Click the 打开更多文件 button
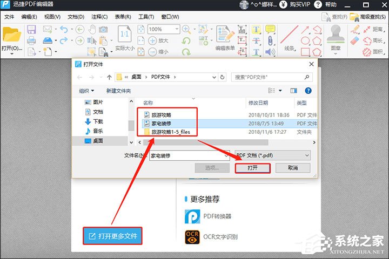Screen dimensions: 389x259 coord(112,236)
